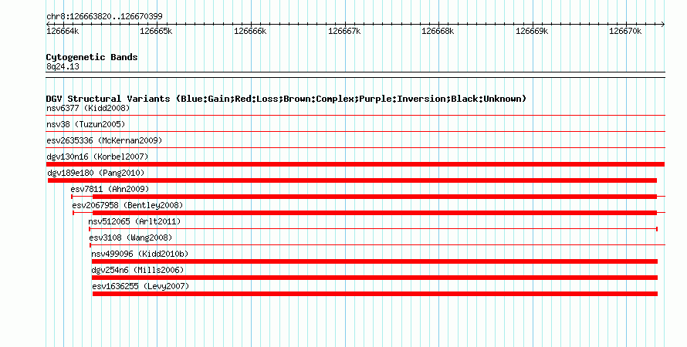Select the esv7811 (Ahn2009) label
This screenshot has height=347, width=687.
pyautogui.click(x=110, y=189)
